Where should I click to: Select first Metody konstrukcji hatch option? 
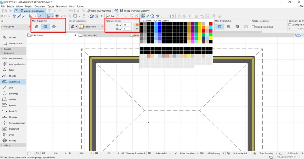coord(220,27)
